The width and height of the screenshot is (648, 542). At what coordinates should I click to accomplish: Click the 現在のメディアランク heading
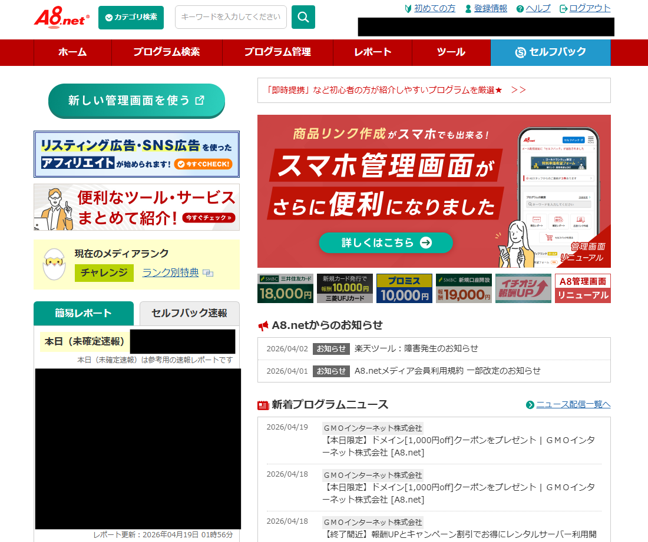(x=121, y=254)
